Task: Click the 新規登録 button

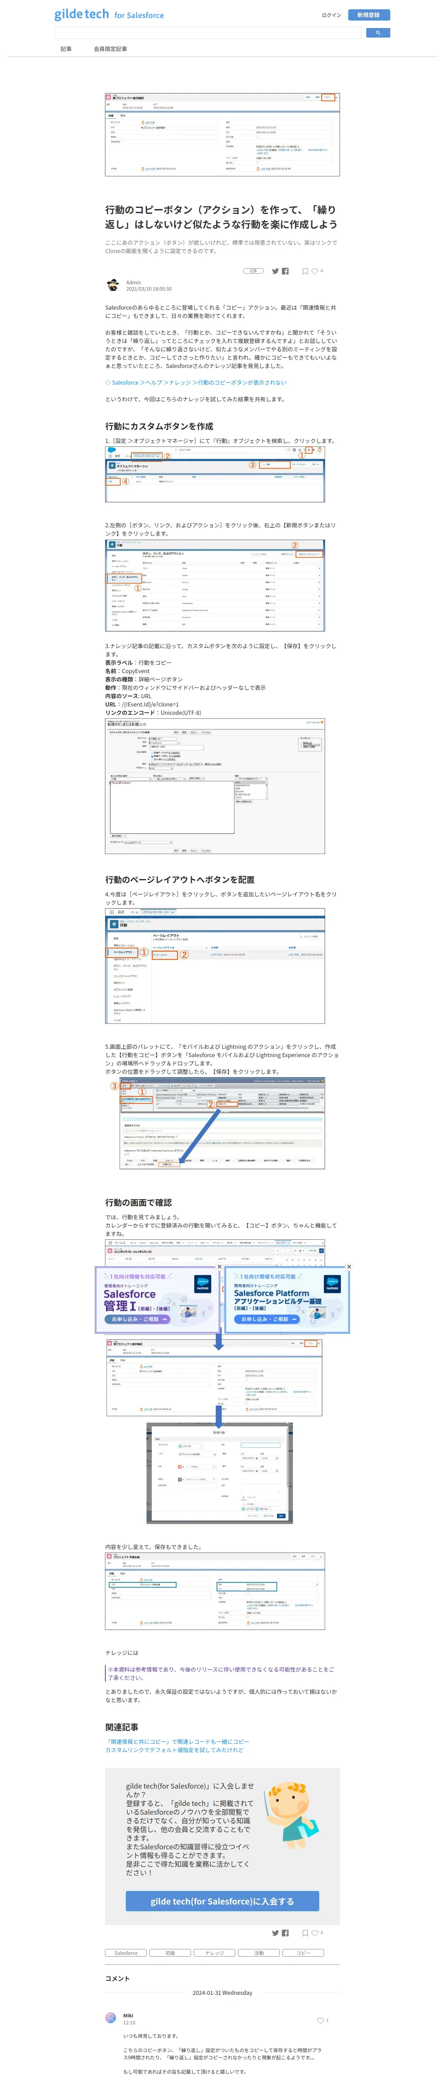Action: [368, 15]
